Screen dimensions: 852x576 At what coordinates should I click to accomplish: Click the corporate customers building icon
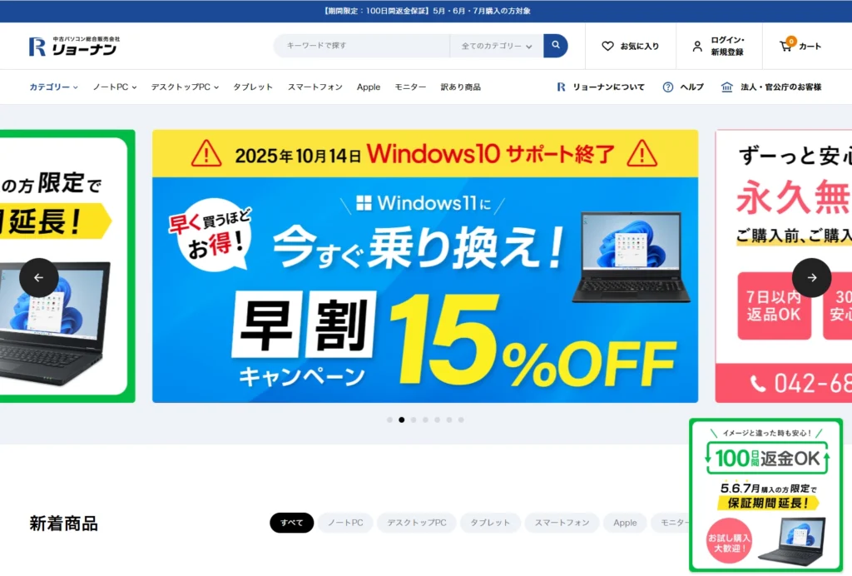[x=726, y=87]
